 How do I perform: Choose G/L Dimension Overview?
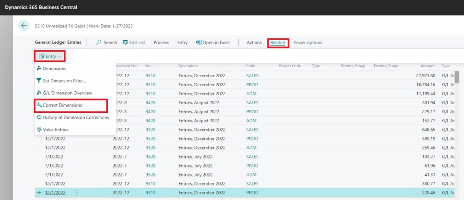click(68, 93)
